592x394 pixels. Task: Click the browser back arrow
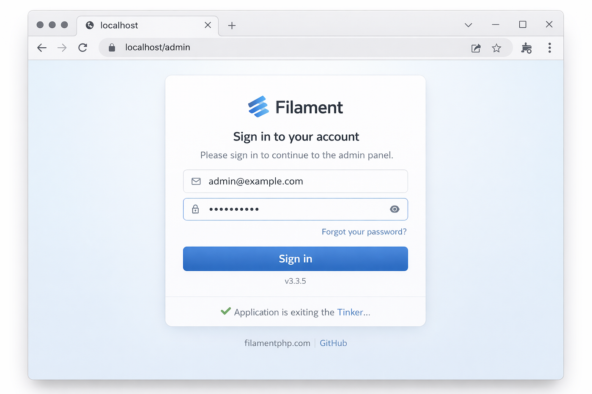42,48
